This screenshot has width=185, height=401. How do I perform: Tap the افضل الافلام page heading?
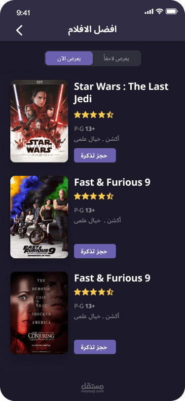(x=92, y=30)
